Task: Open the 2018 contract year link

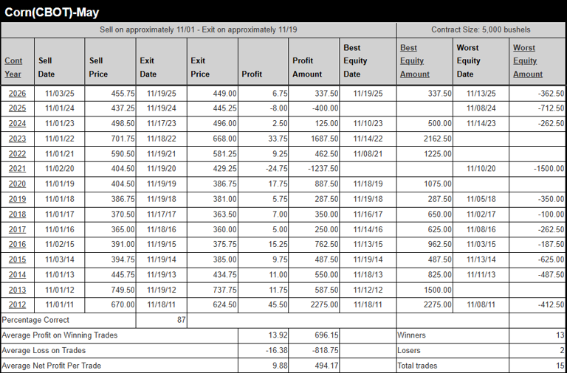Action: [x=18, y=214]
